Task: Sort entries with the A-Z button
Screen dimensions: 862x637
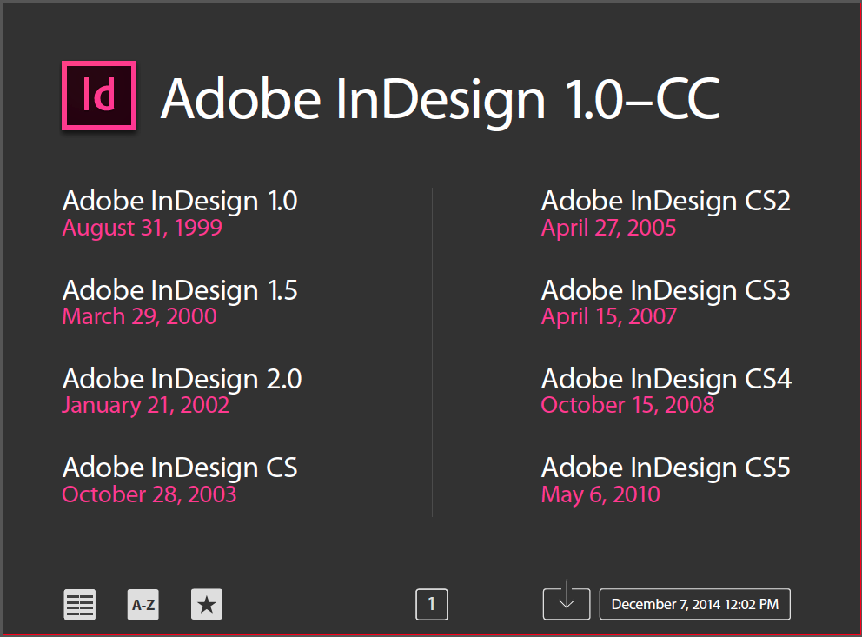Action: 143,605
